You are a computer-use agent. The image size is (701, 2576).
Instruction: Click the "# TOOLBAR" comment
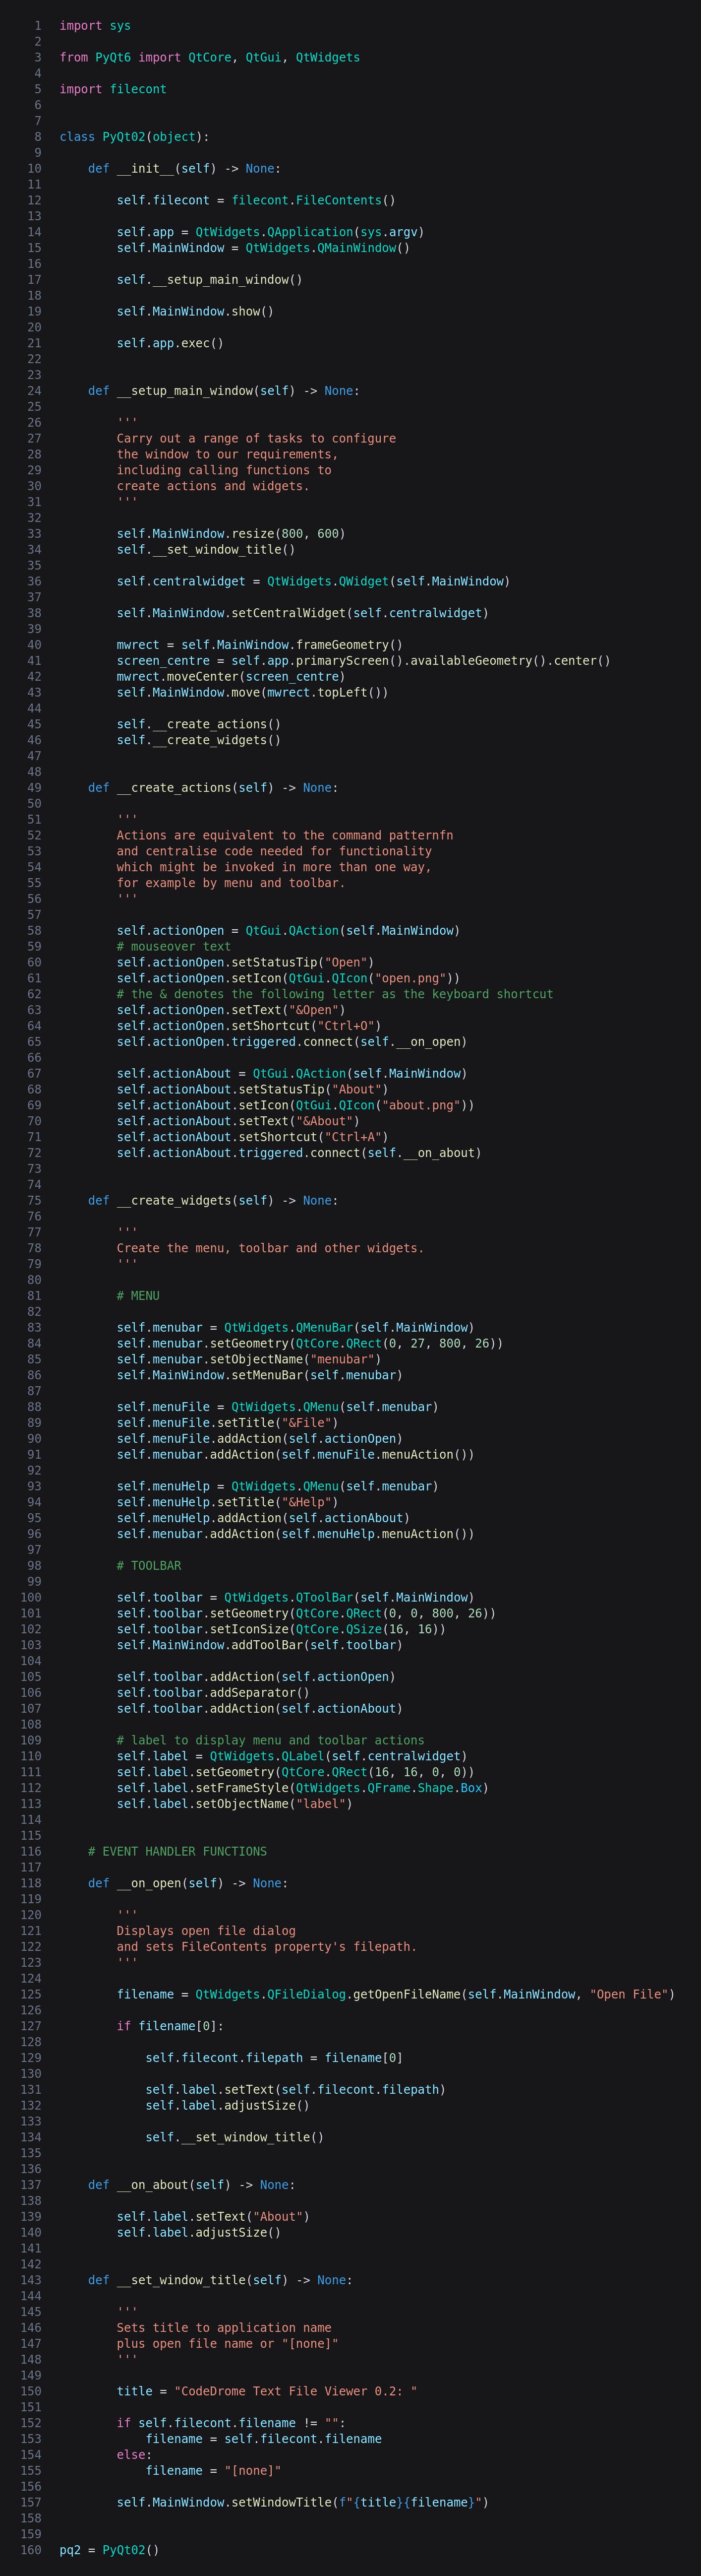click(x=149, y=1566)
